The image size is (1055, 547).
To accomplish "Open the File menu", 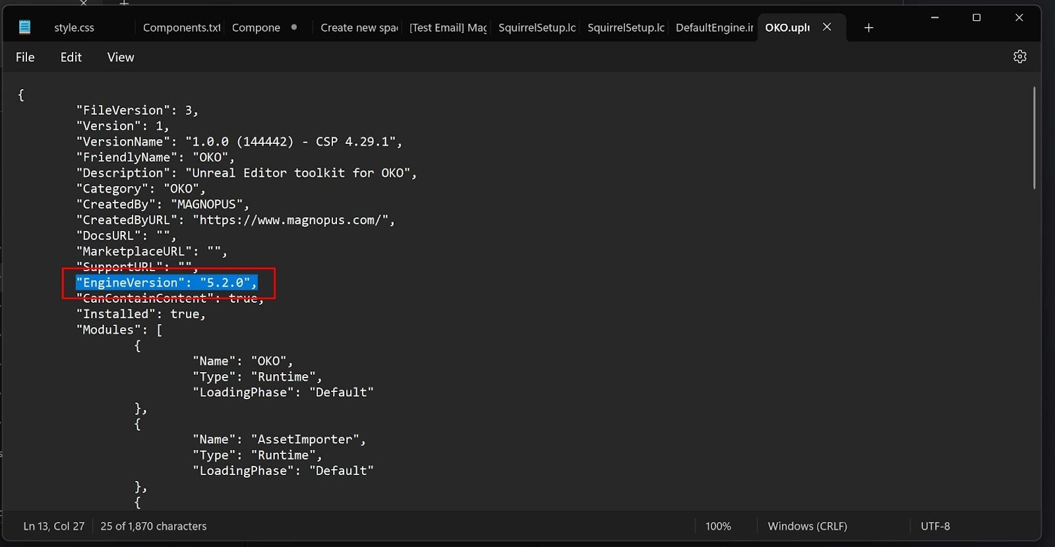I will point(25,57).
